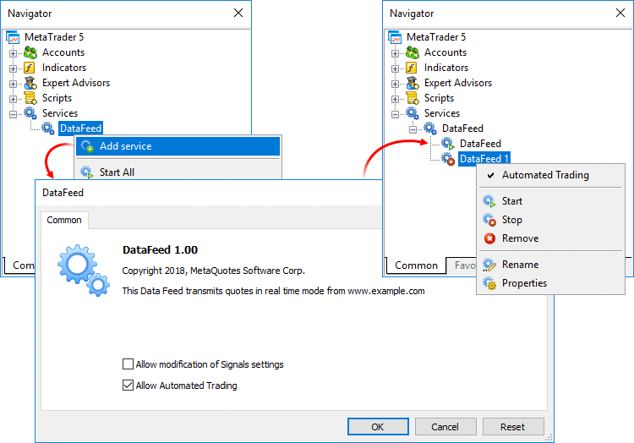Click Expert Advisors icon in left Navigator
The image size is (634, 443).
[30, 83]
